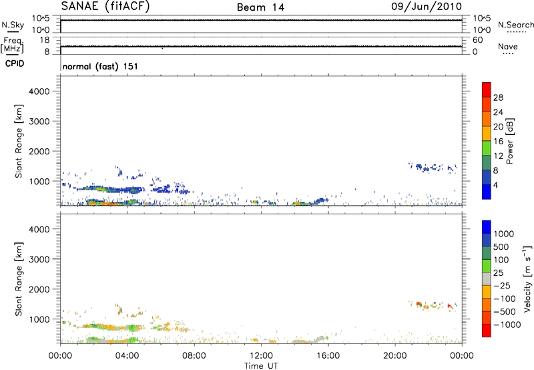534x370 pixels.
Task: Click the Beam 14 label
Action: tap(260, 7)
